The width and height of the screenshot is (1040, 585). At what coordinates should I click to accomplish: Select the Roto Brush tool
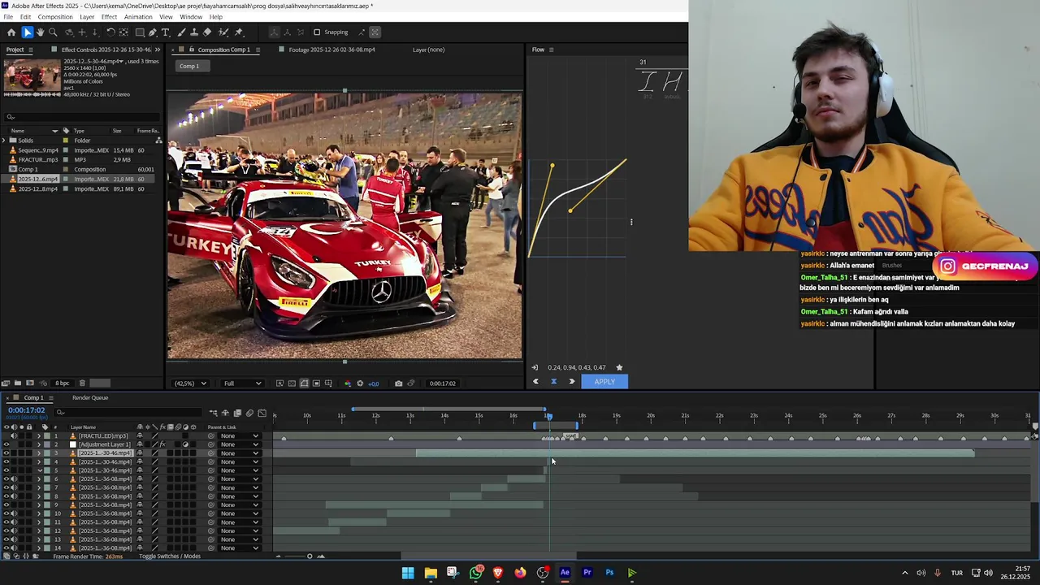point(223,32)
